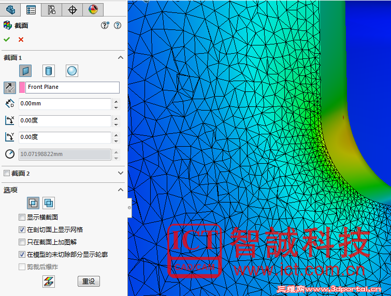Screen dimensions: 391x296
Task: Click the Front Plane reference field
Action: 73,87
